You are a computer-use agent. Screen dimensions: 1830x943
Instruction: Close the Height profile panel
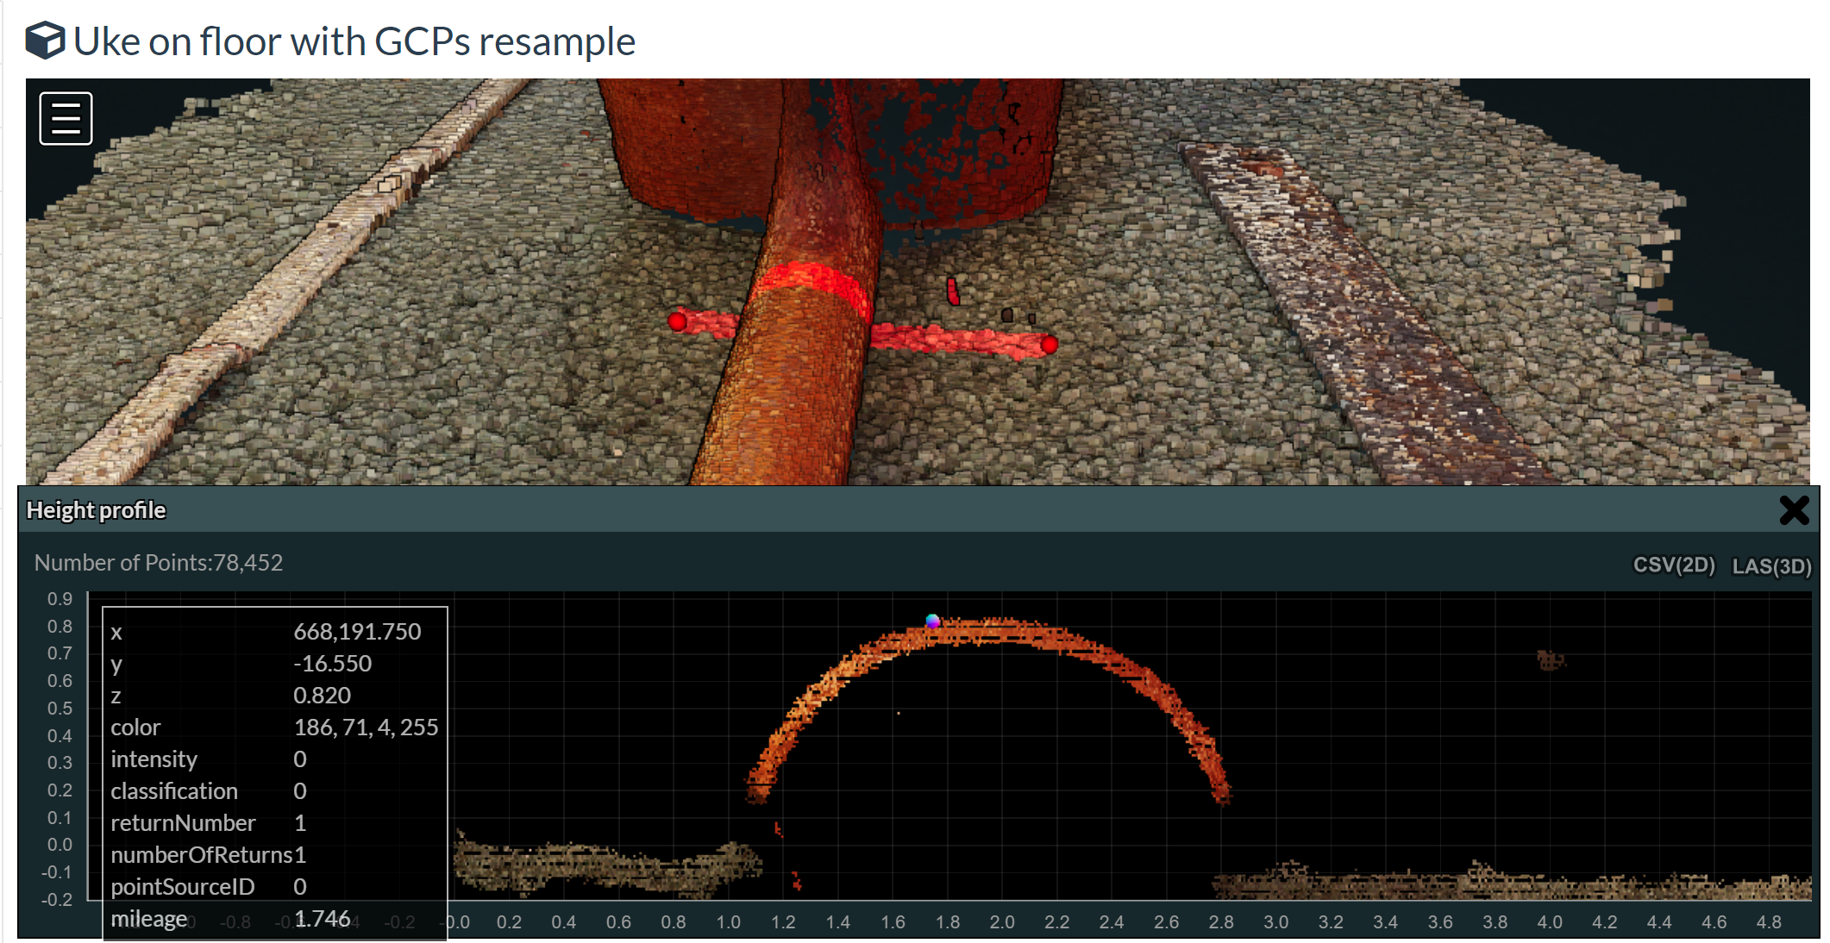pyautogui.click(x=1794, y=510)
